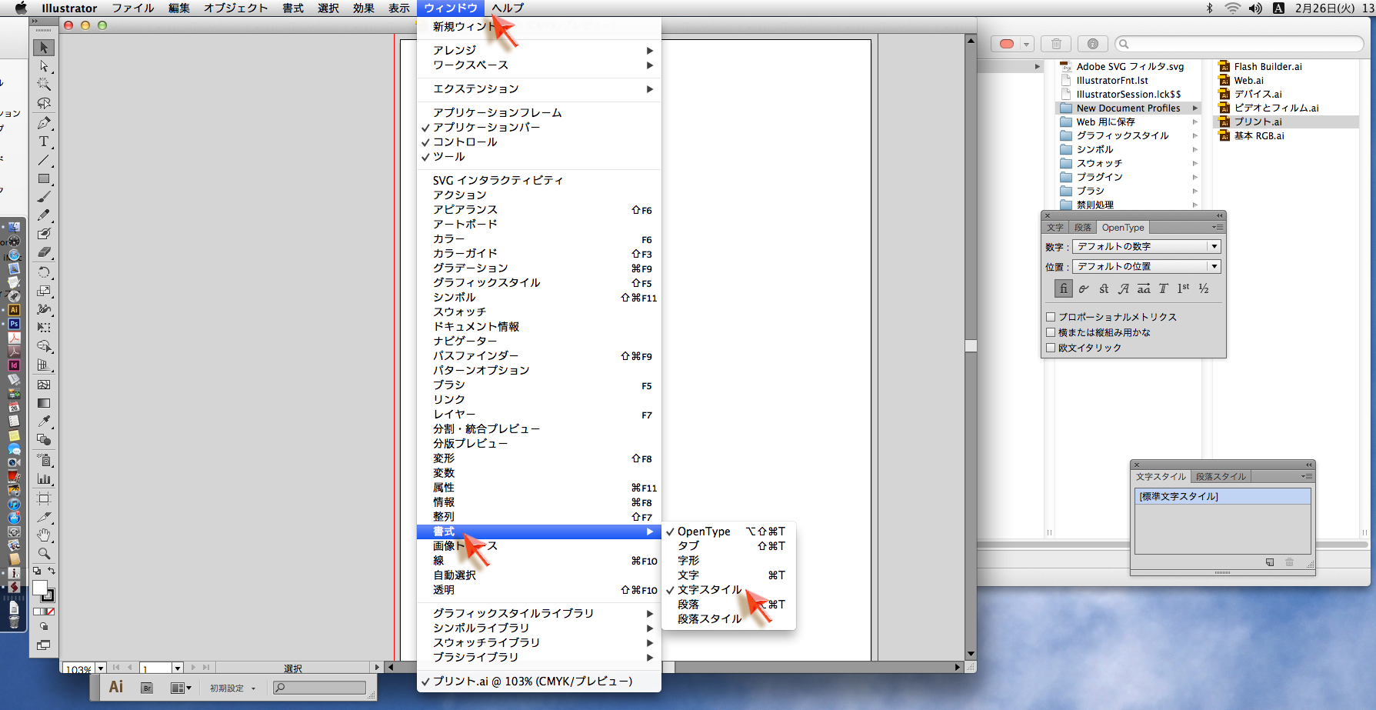1376x710 pixels.
Task: Select the Artboard tool
Action: coord(44,498)
